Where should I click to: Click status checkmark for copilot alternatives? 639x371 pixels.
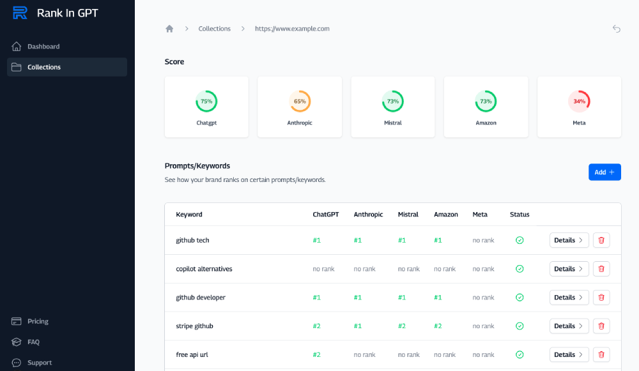520,269
